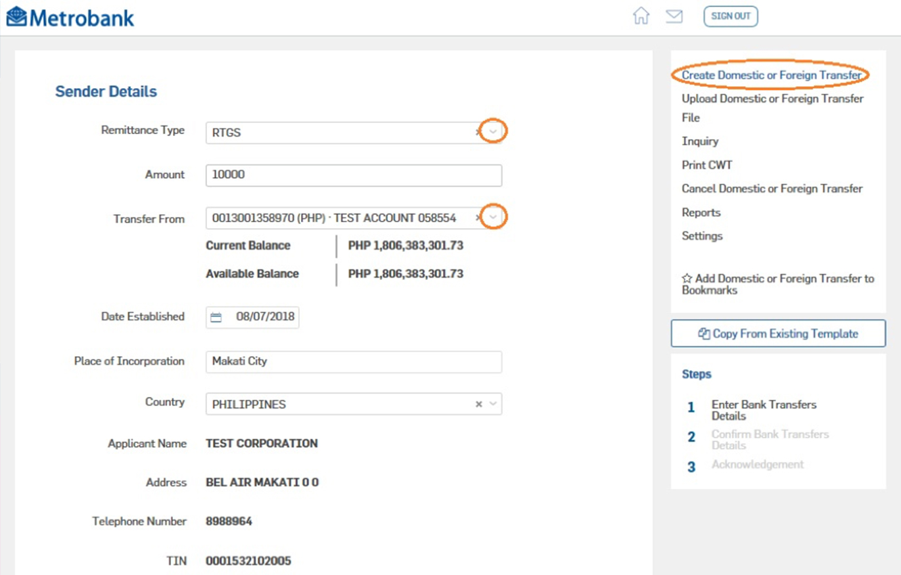Click the Amount input field
This screenshot has width=901, height=575.
tap(354, 175)
